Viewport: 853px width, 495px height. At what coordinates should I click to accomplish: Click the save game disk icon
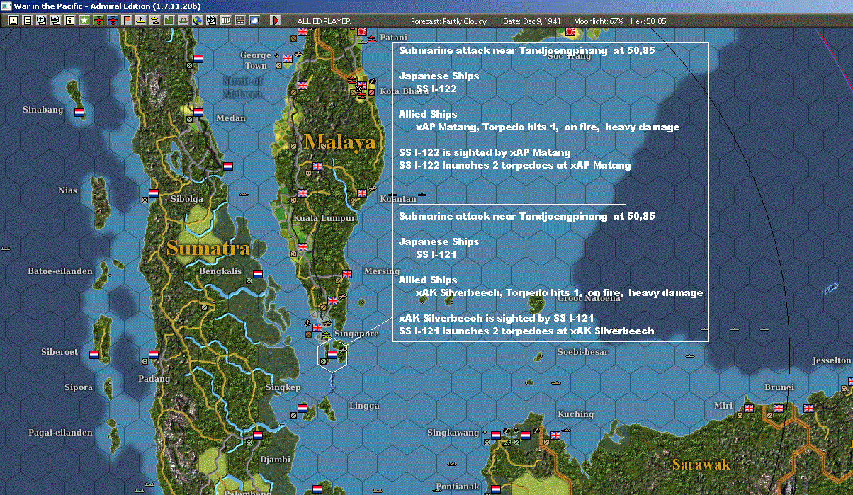[x=13, y=21]
